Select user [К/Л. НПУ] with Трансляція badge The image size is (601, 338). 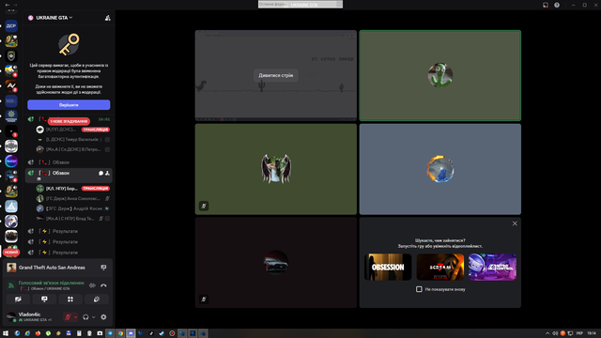[x=73, y=188]
